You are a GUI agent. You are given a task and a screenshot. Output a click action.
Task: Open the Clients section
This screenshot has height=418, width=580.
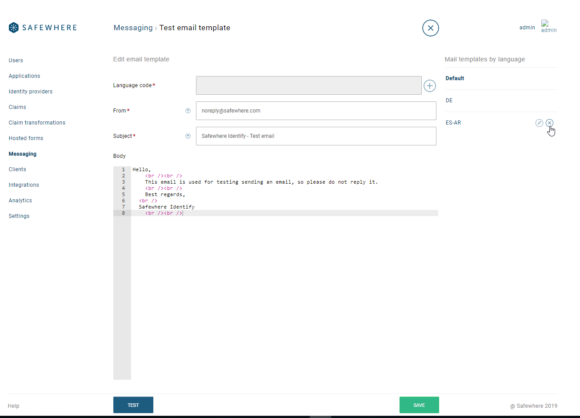pos(17,169)
